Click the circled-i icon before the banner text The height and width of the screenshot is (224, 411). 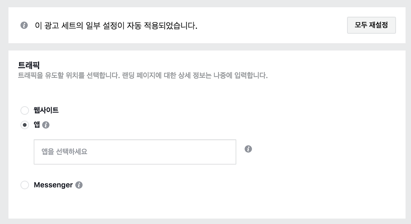[24, 25]
